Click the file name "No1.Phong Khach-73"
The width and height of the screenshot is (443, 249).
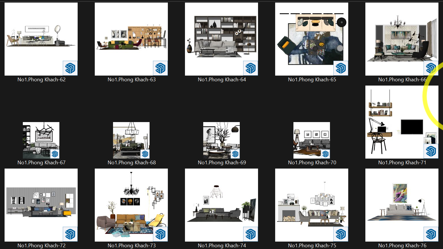(132, 246)
